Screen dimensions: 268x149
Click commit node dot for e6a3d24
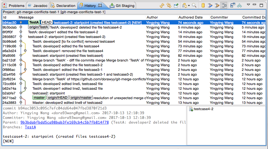[x=25, y=51]
